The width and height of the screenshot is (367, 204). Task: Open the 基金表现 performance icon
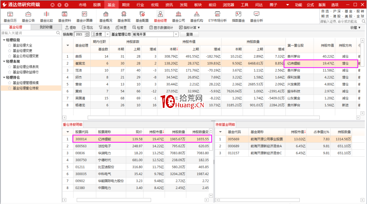124,17
